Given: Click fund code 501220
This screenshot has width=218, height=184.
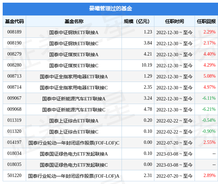Looking at the screenshot, I should 14,176.
